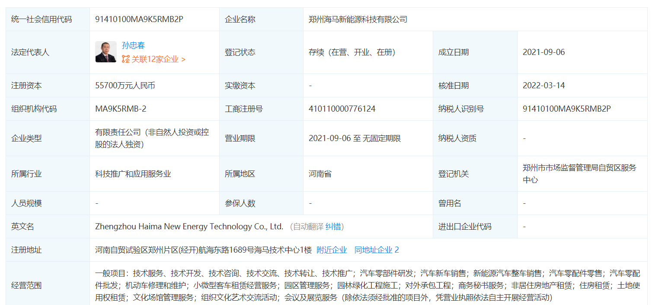Click the 实缴资本 label cell
This screenshot has width=652, height=305.
pos(261,86)
